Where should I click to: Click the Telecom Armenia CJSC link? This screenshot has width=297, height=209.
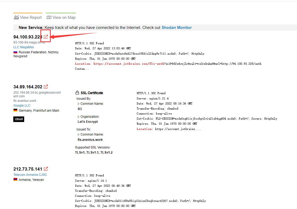click(30, 175)
